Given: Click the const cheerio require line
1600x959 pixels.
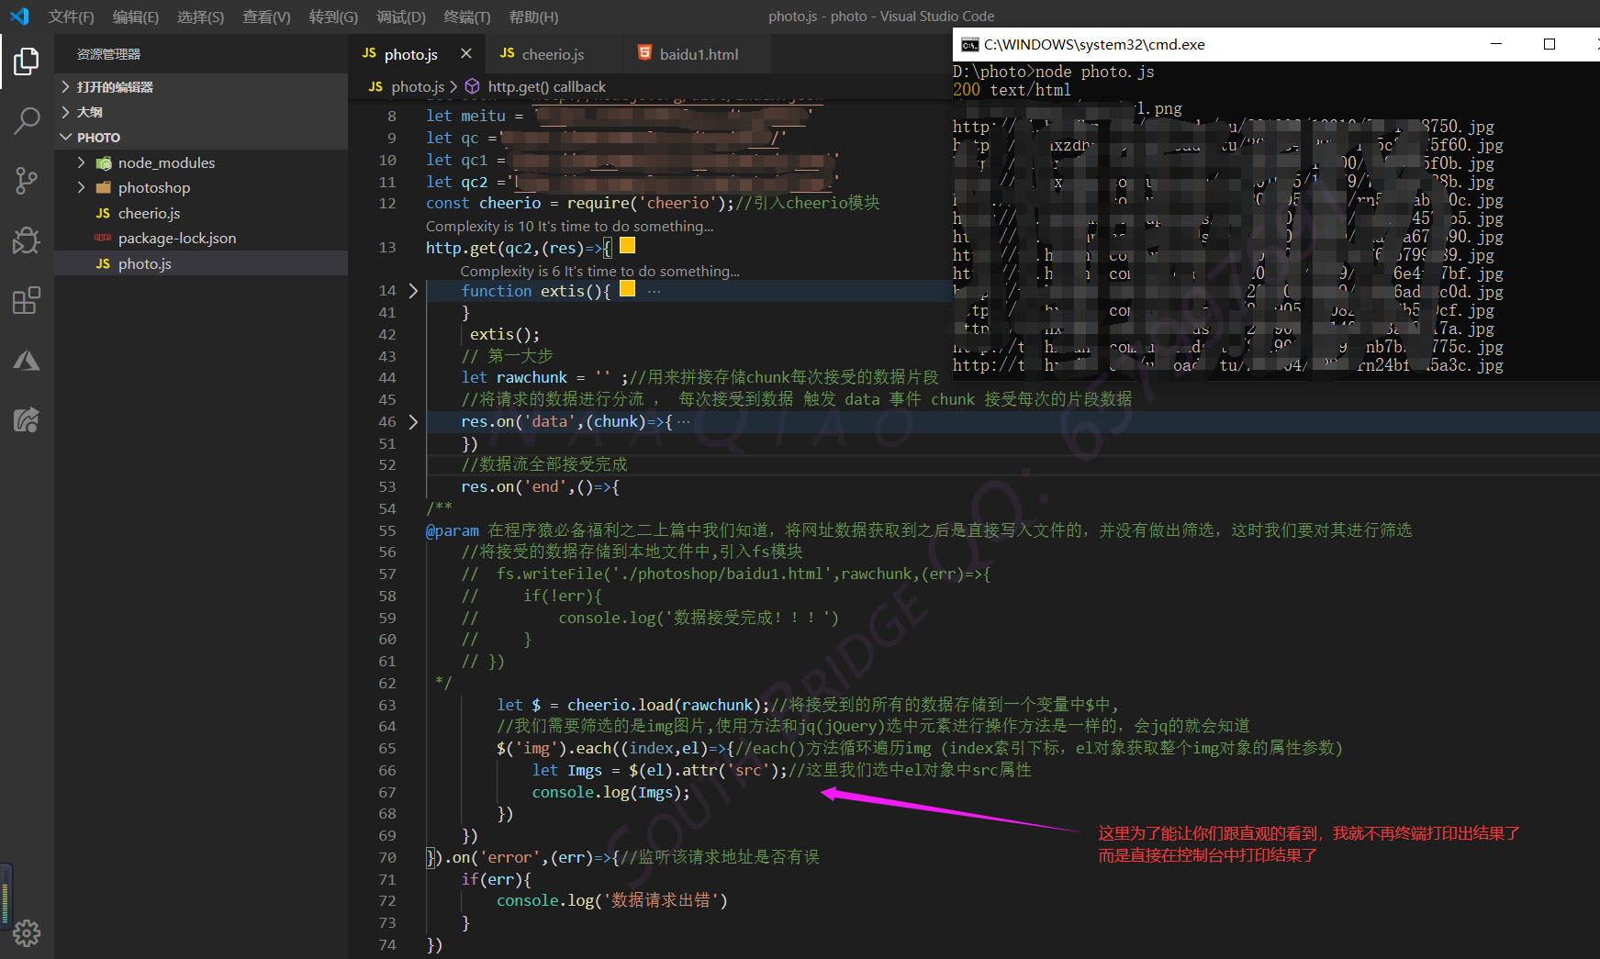Looking at the screenshot, I should coord(653,203).
